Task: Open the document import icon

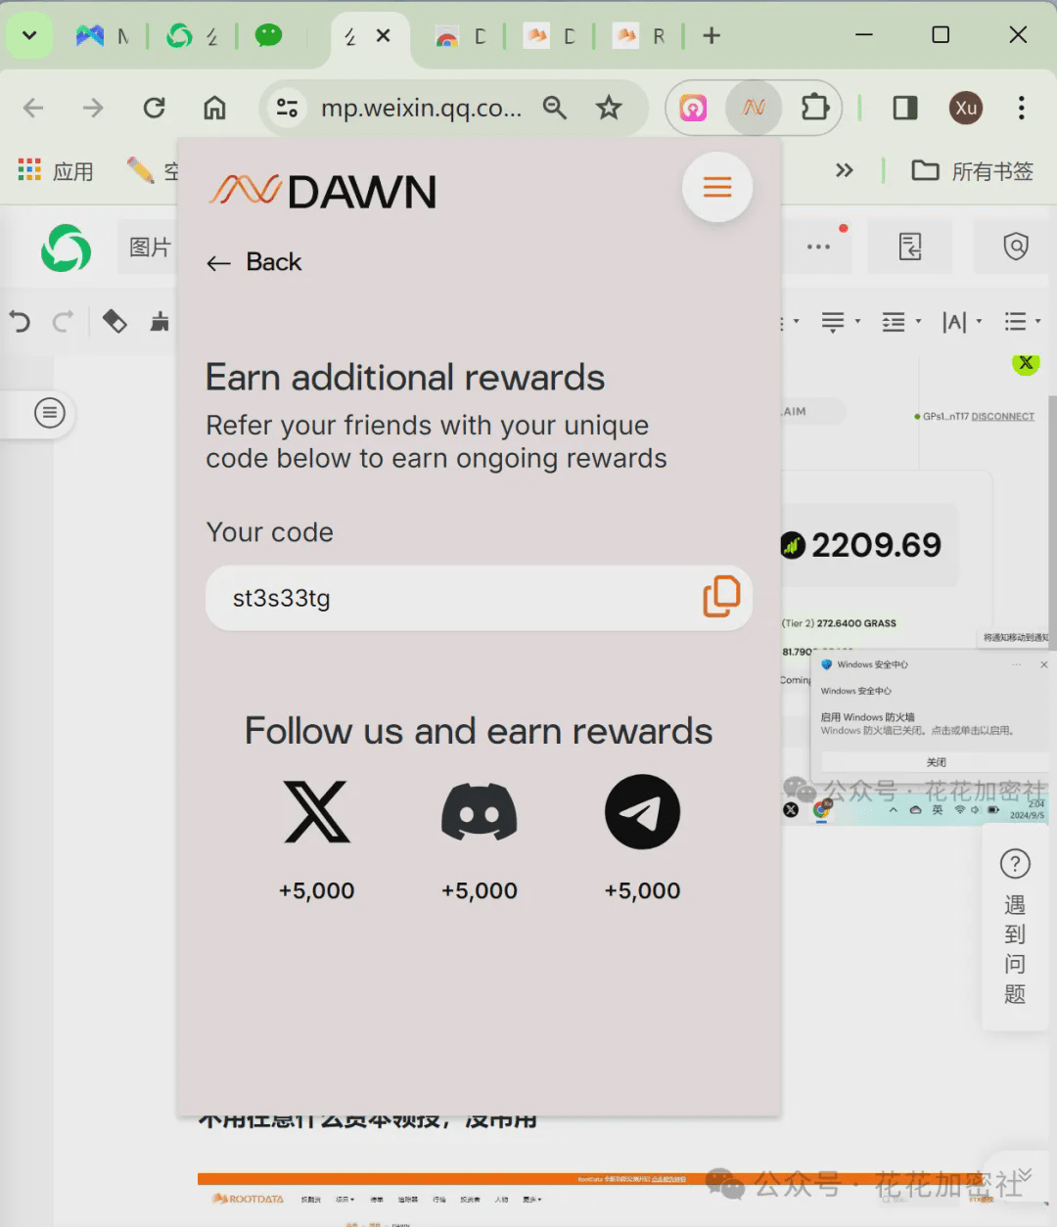Action: tap(910, 247)
